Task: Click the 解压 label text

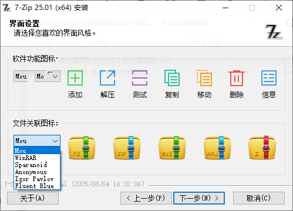Action: click(x=107, y=95)
